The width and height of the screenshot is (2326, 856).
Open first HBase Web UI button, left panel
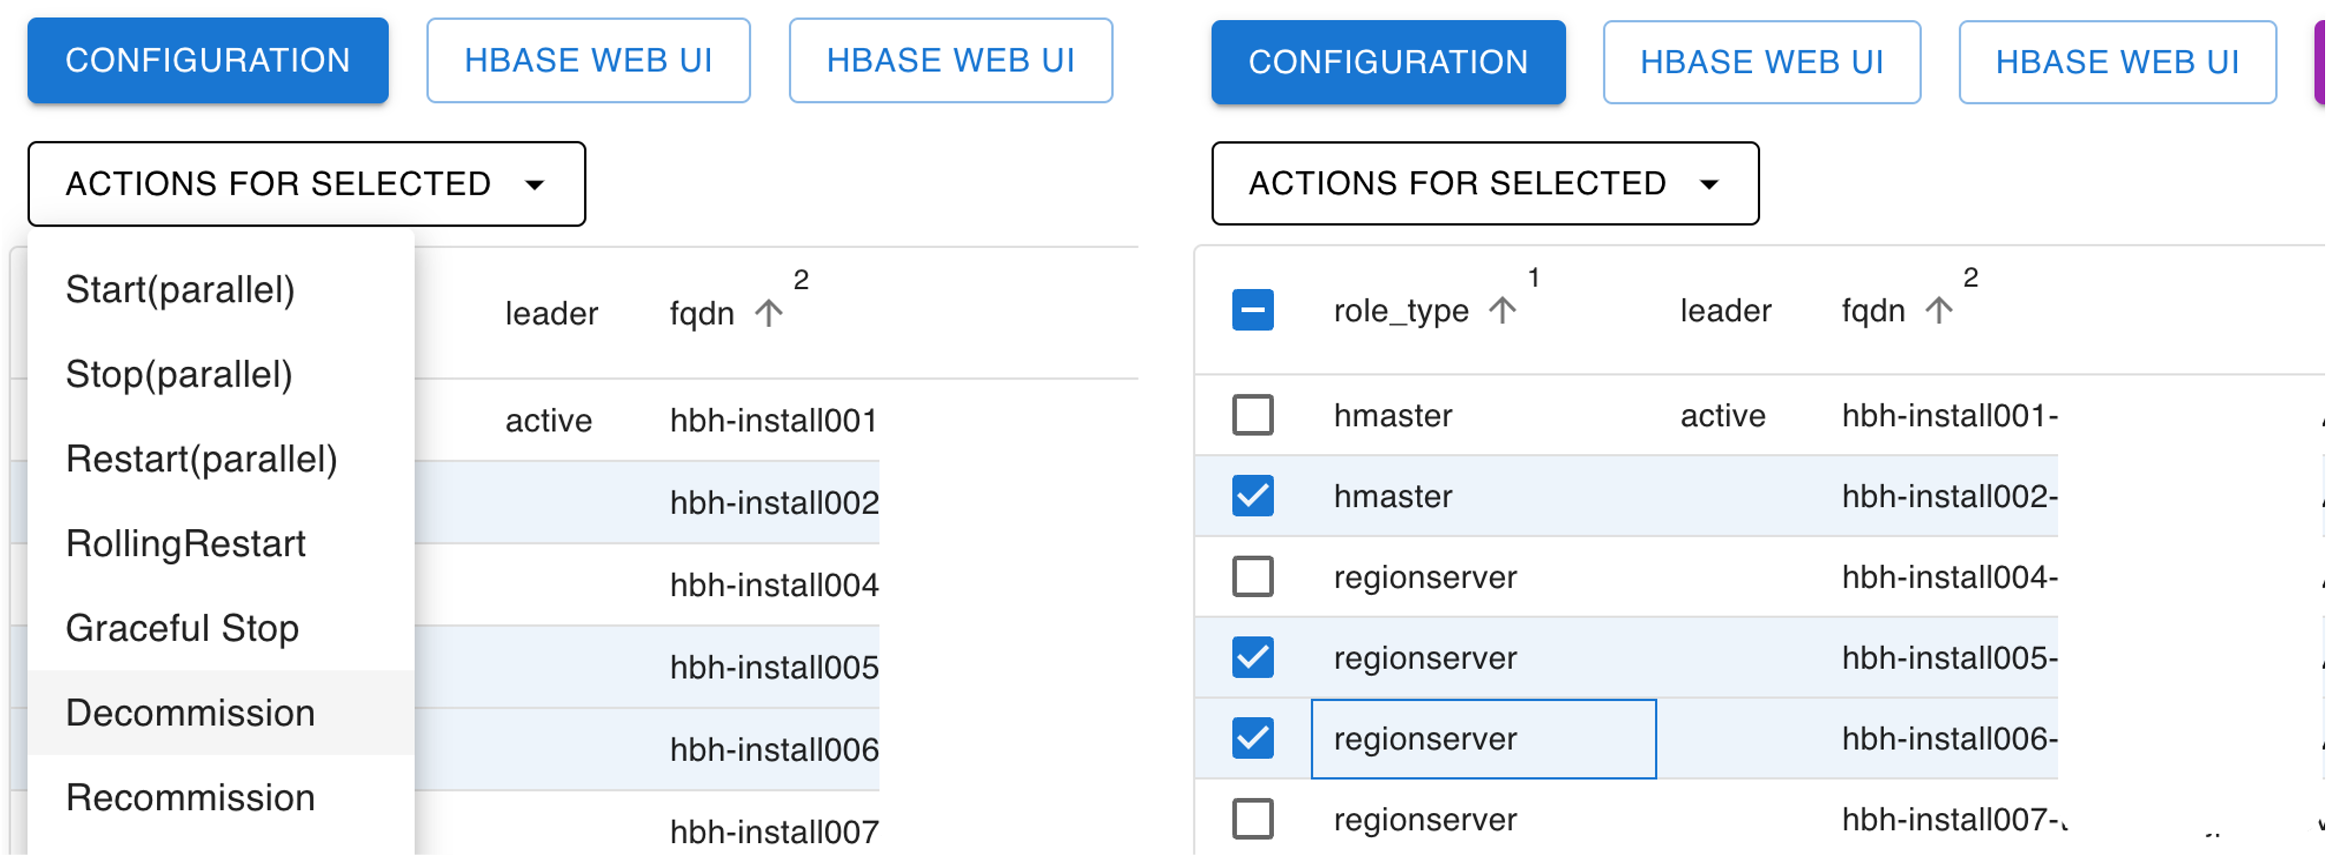click(x=589, y=60)
